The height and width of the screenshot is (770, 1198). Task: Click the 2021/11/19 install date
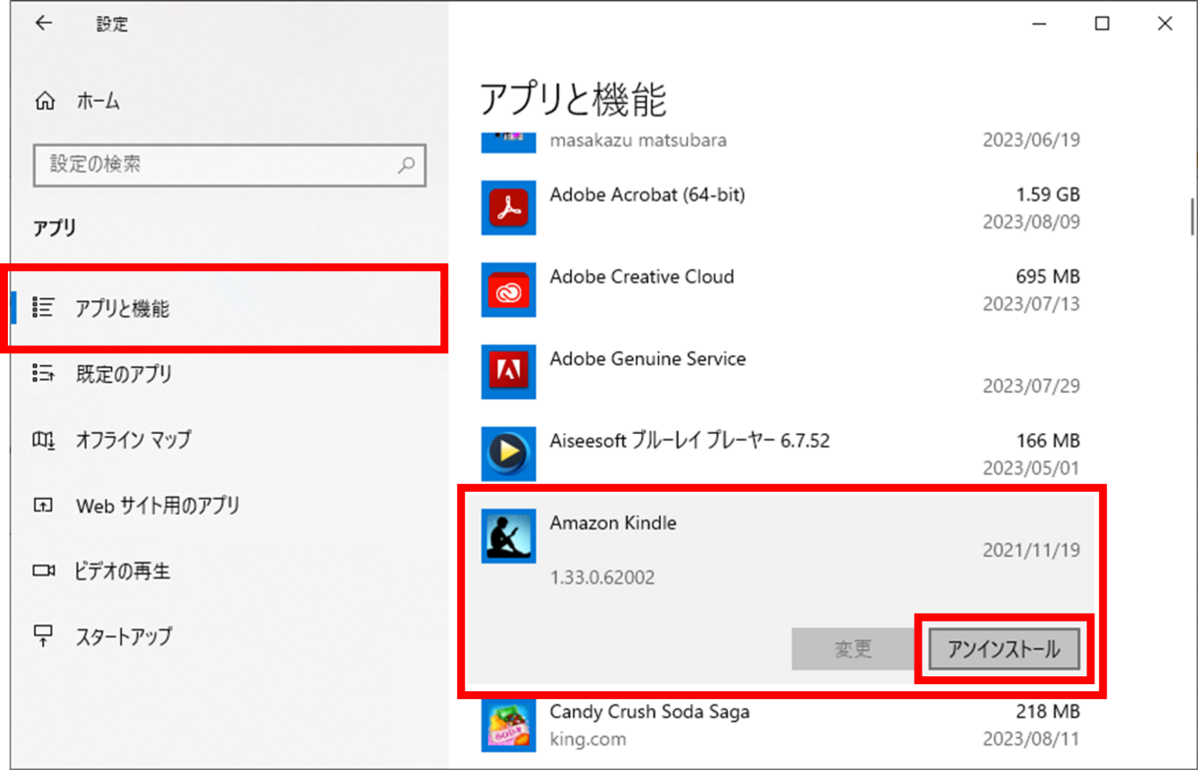(x=1031, y=551)
